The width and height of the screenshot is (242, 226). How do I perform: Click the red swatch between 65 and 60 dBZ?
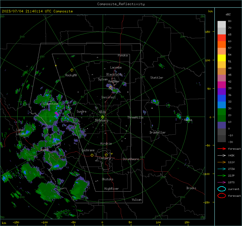[x=222, y=38]
